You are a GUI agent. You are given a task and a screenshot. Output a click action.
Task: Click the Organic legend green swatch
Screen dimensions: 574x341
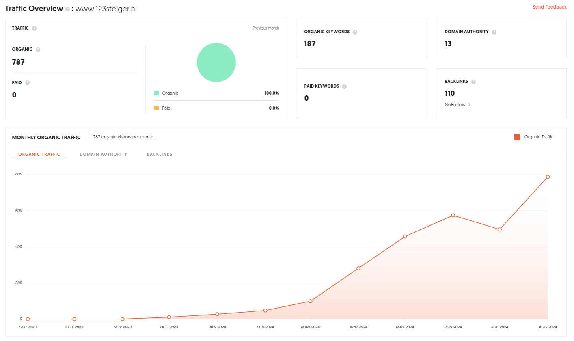pos(156,93)
